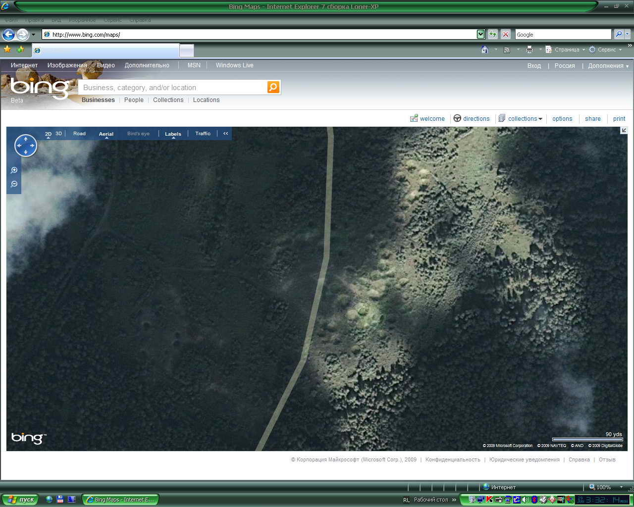Zoom out on the map
Screen dimensions: 634x507
coord(14,184)
